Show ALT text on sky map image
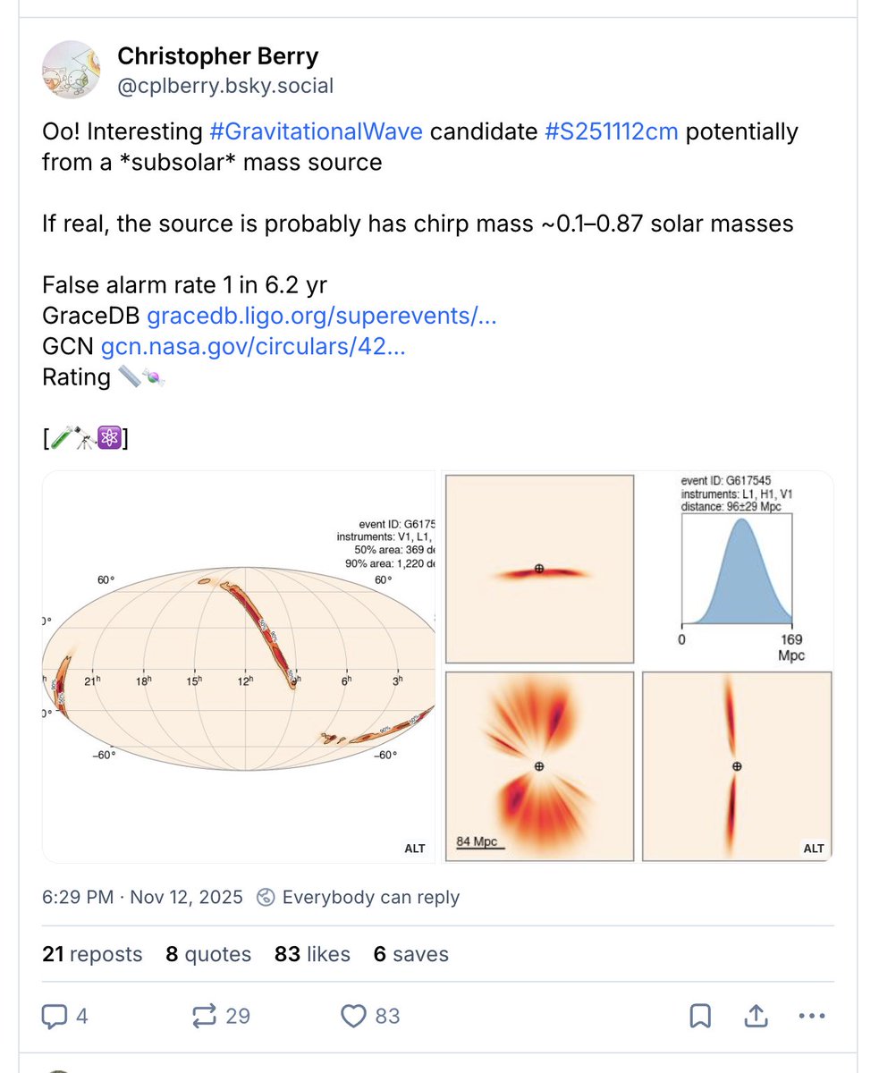Screen dimensions: 879x1073 point(415,848)
